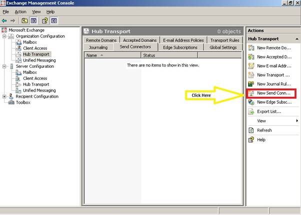Click the Refresh action icon

coord(251,130)
